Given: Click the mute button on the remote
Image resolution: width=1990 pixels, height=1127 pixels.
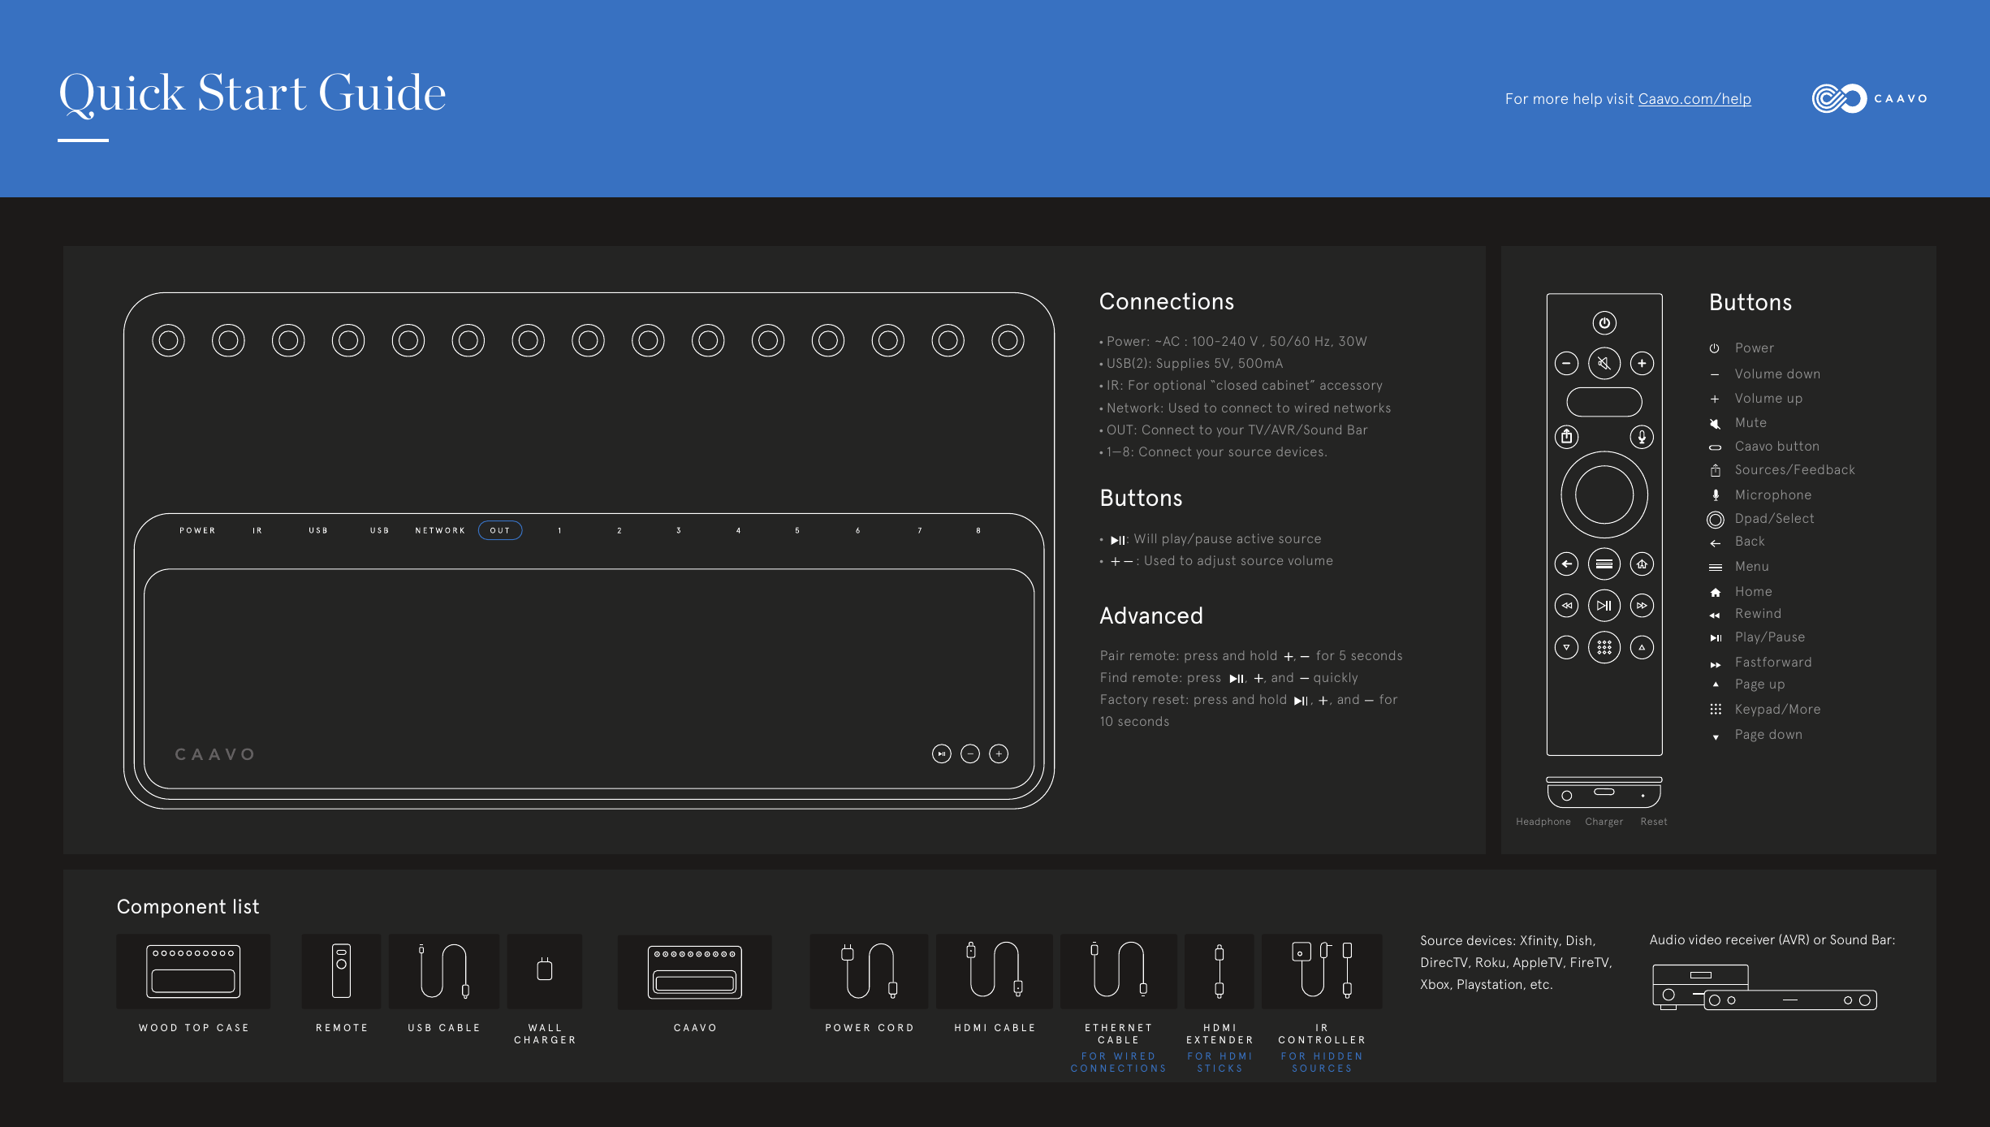Looking at the screenshot, I should (x=1604, y=363).
